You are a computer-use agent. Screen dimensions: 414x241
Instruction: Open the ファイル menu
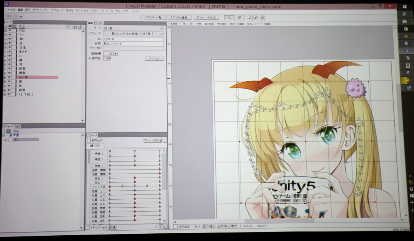coord(10,10)
